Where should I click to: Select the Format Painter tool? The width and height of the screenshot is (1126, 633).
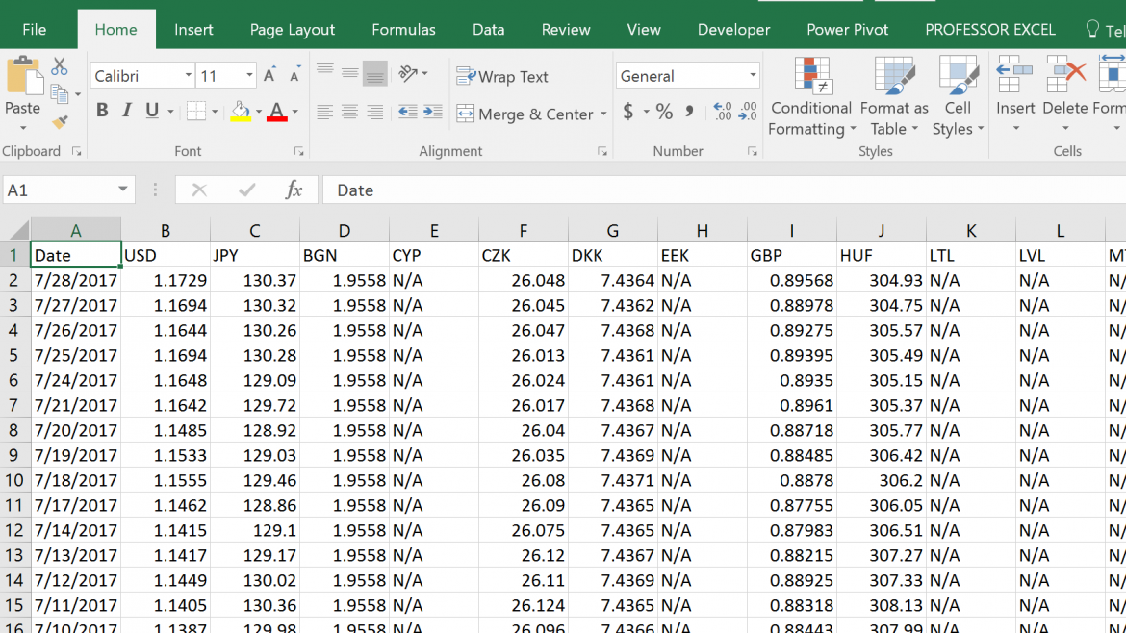click(58, 121)
